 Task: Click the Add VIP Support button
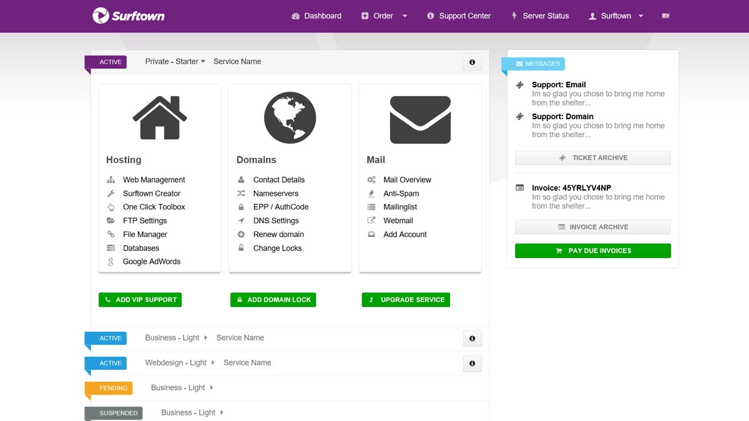[x=140, y=300]
